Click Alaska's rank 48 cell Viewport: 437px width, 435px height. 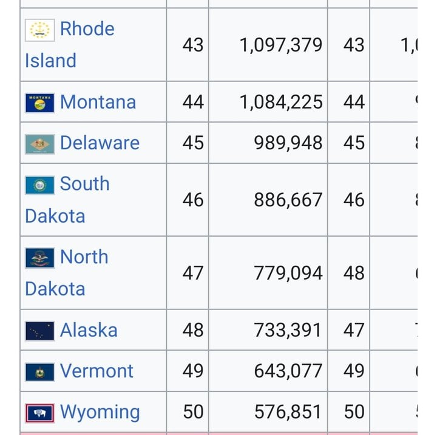point(188,330)
